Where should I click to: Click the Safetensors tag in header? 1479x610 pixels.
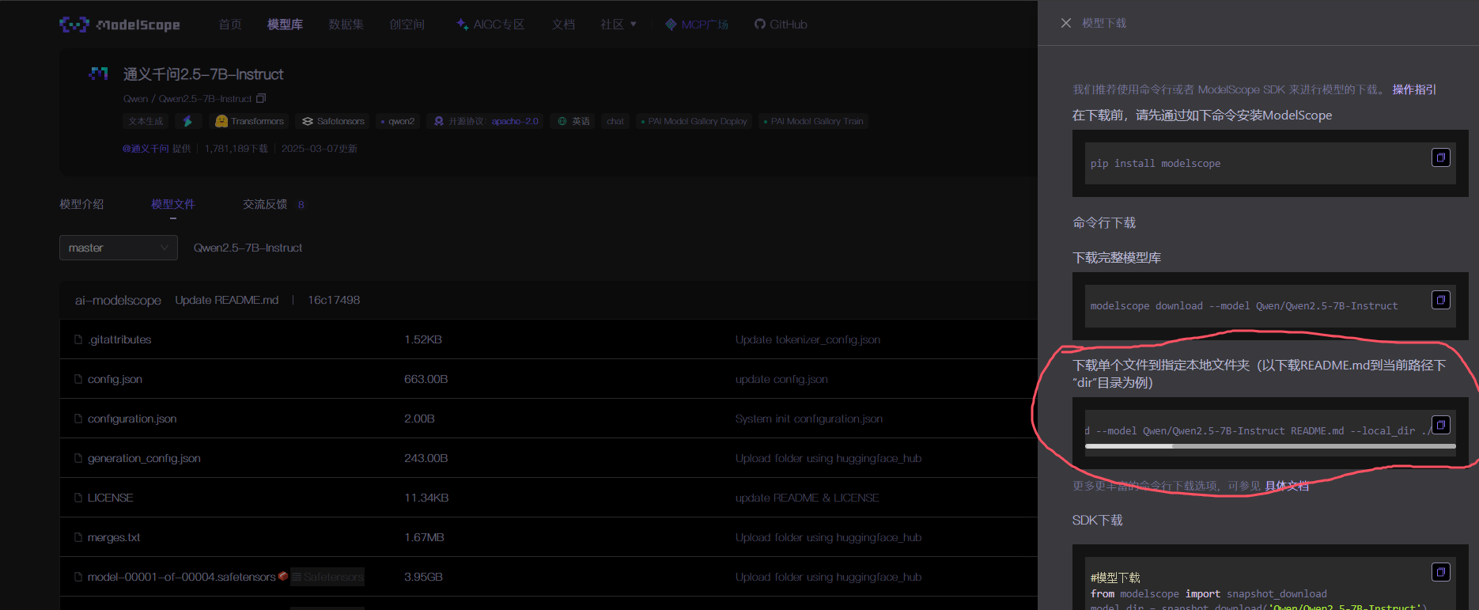pyautogui.click(x=333, y=121)
